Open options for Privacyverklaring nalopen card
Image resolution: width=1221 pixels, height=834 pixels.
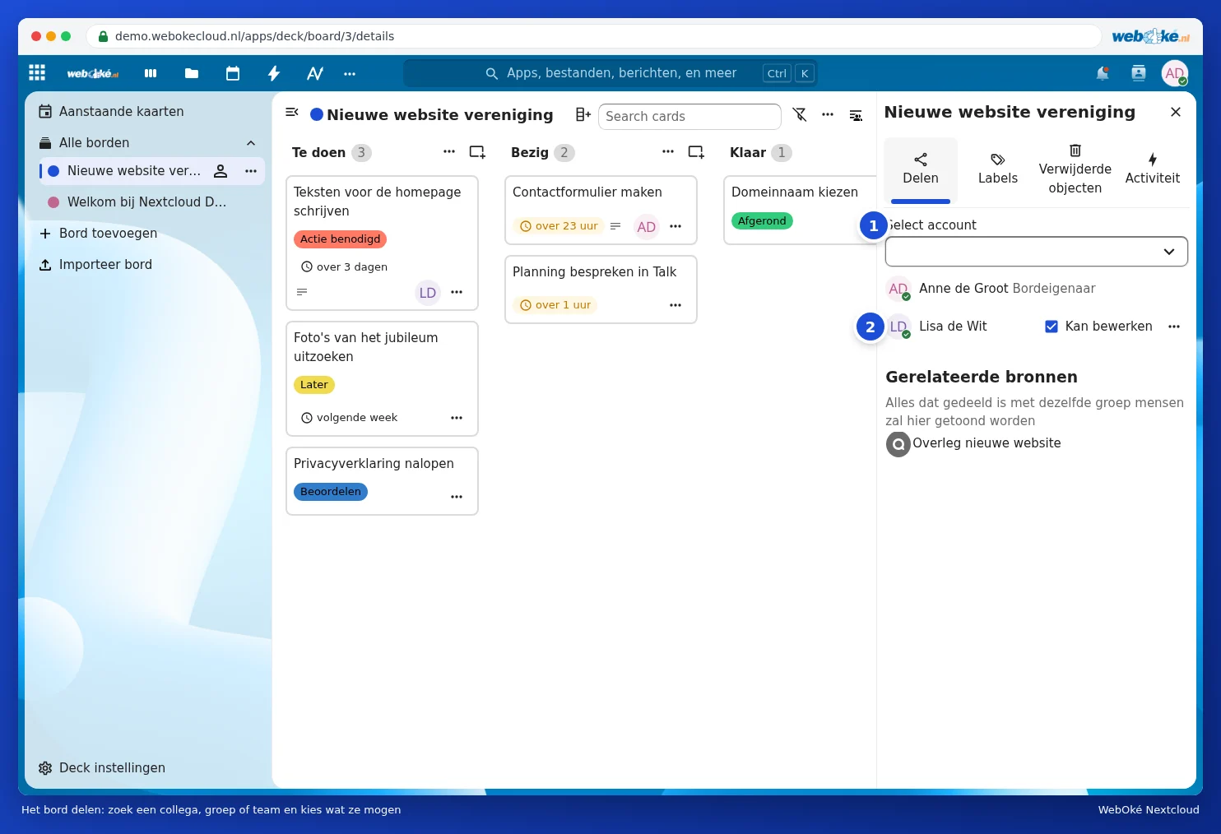point(457,497)
